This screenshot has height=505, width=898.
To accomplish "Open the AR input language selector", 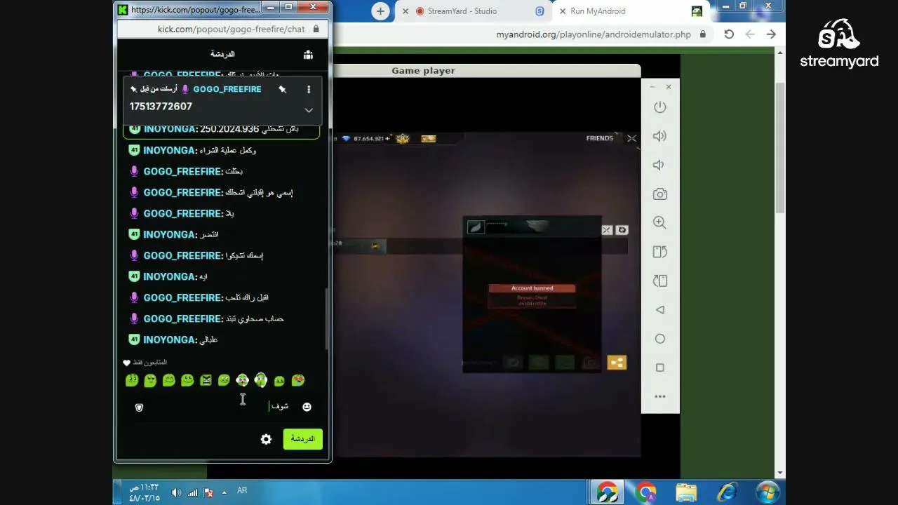I will pos(242,490).
